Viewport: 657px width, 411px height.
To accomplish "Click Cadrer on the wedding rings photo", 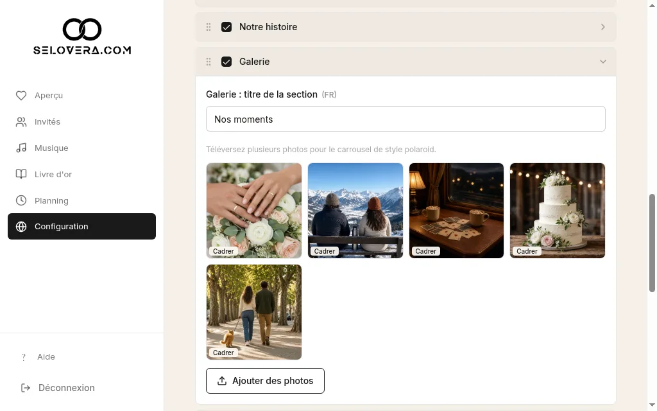I will point(223,251).
